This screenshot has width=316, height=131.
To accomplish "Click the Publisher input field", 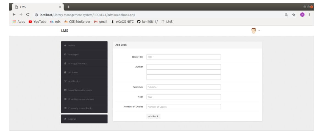I will [184, 87].
